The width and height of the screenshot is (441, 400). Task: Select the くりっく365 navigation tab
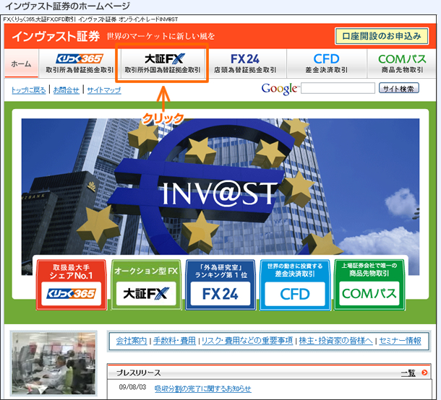[80, 64]
